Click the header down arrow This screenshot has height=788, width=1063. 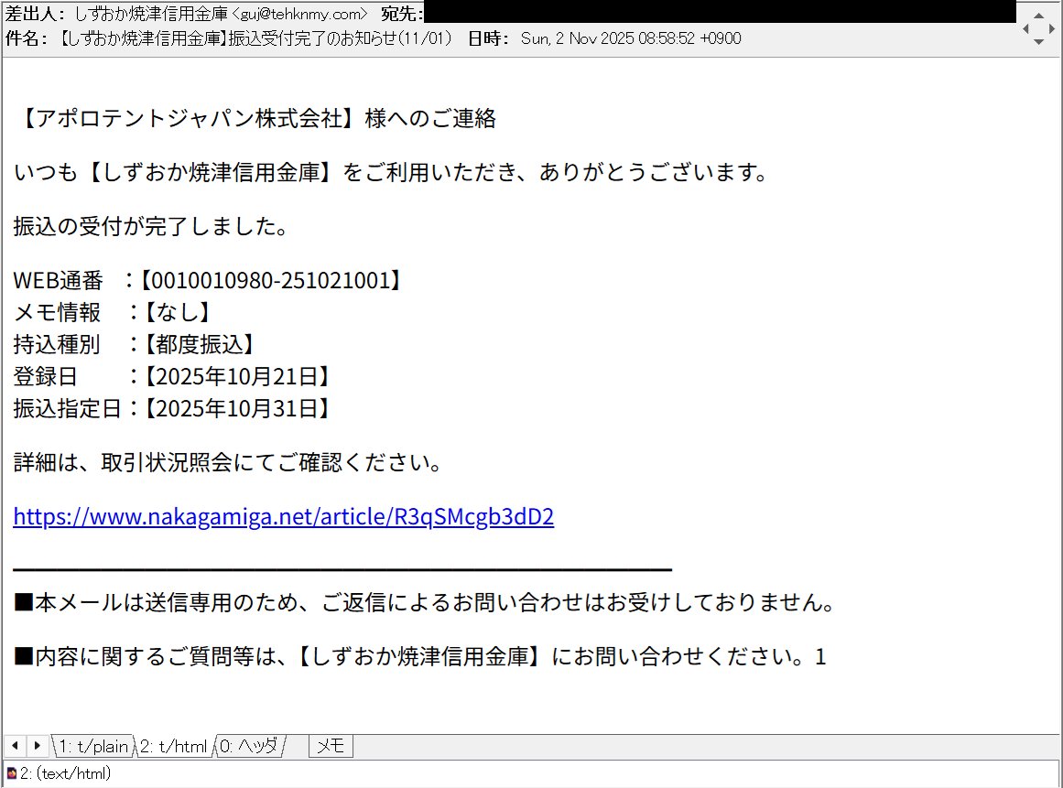[x=1038, y=42]
